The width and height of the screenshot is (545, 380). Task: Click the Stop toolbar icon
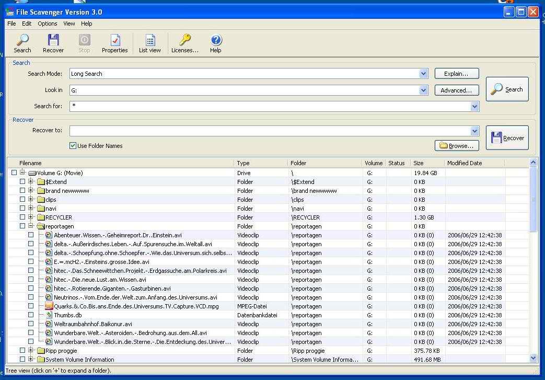(x=84, y=40)
